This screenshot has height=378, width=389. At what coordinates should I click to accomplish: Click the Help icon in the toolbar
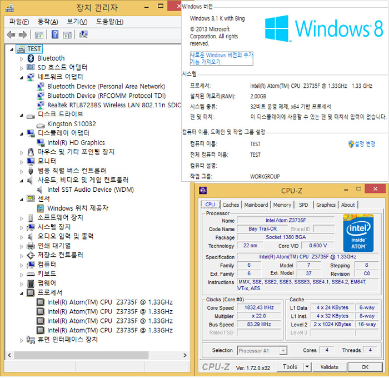coord(55,34)
